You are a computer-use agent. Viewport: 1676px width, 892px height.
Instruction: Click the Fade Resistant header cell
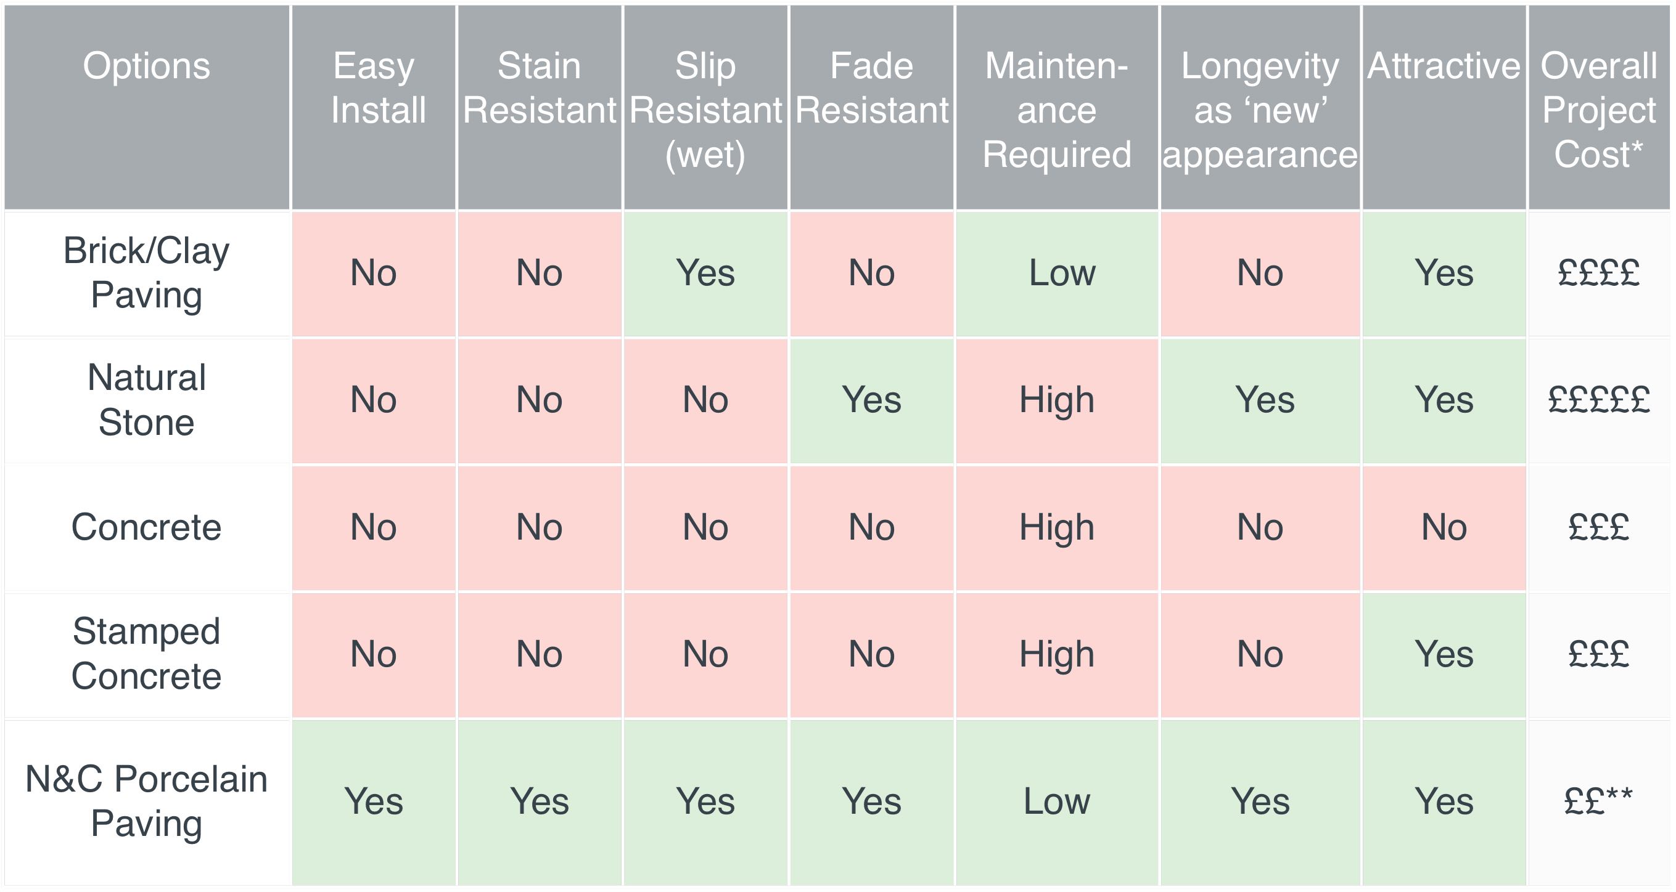coord(872,107)
